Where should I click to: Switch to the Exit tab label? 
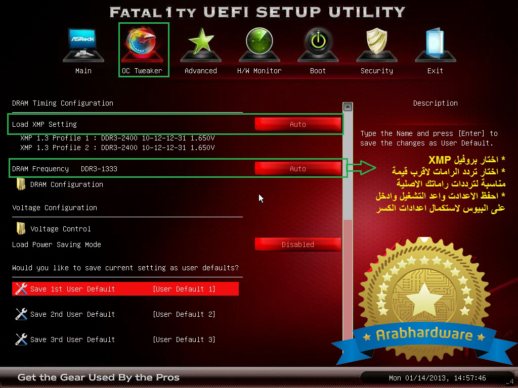(435, 71)
